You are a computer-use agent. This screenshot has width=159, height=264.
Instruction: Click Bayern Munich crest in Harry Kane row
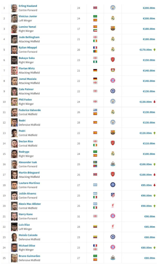click(x=113, y=216)
